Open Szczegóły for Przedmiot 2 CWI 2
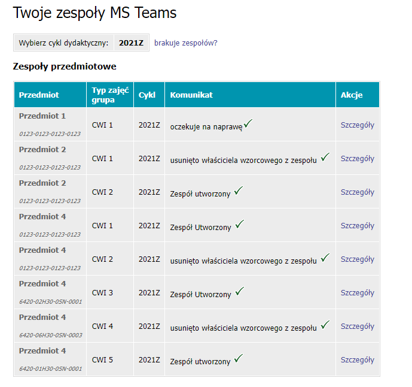Viewport: 412px width, 387px height. [358, 192]
